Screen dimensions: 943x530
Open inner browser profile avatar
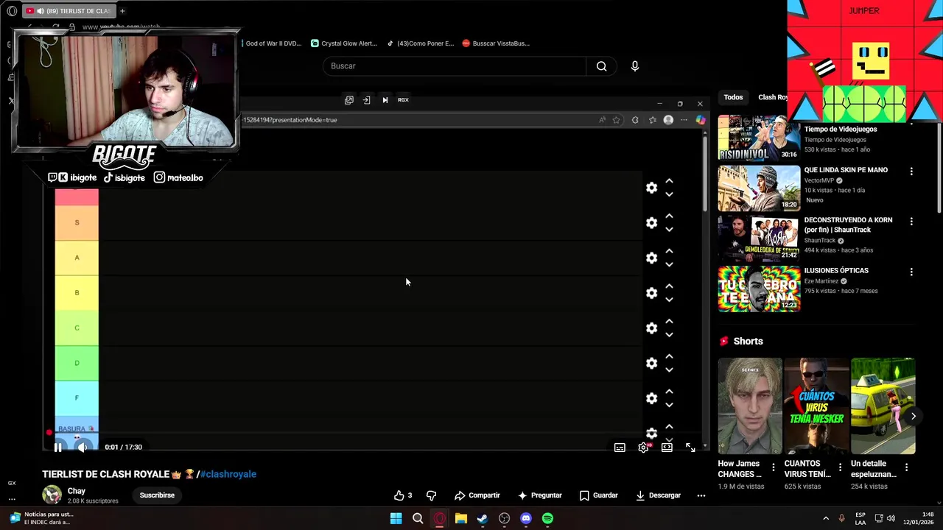(x=668, y=120)
